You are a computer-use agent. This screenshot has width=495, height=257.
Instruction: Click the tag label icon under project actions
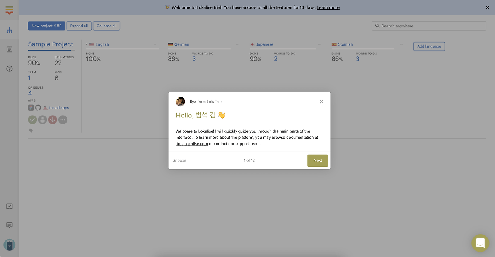[x=31, y=130]
